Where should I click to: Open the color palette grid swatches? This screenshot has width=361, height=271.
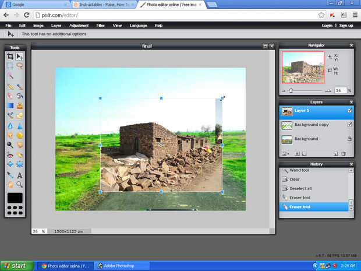15,210
